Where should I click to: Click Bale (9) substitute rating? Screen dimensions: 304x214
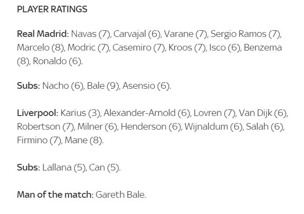pyautogui.click(x=103, y=86)
